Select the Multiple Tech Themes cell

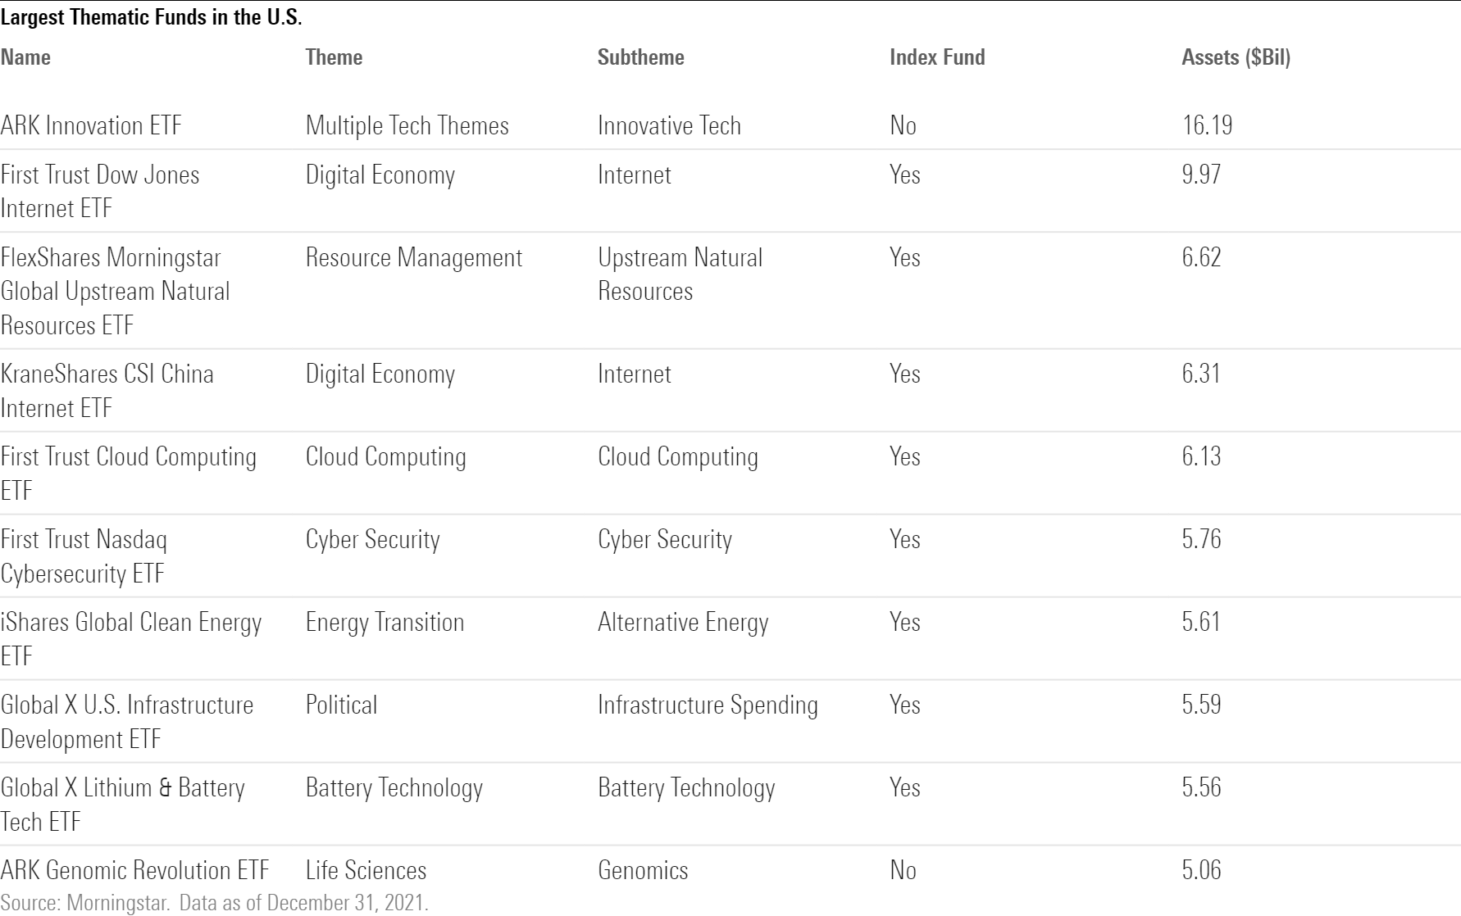[407, 125]
